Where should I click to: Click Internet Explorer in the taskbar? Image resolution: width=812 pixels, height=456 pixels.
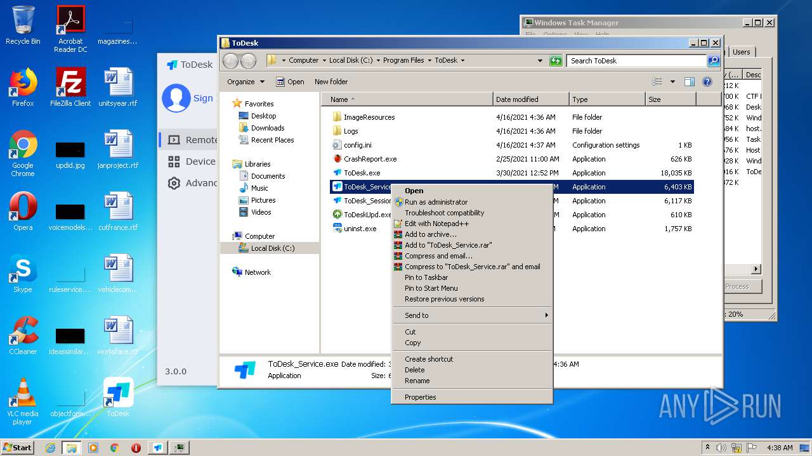(50, 448)
